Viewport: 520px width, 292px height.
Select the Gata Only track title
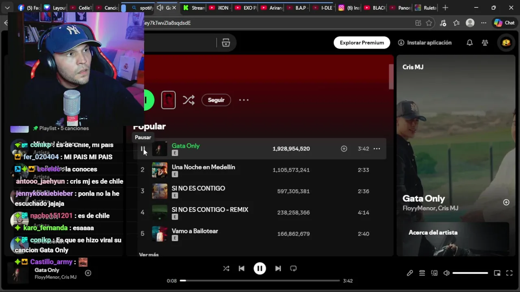186,146
